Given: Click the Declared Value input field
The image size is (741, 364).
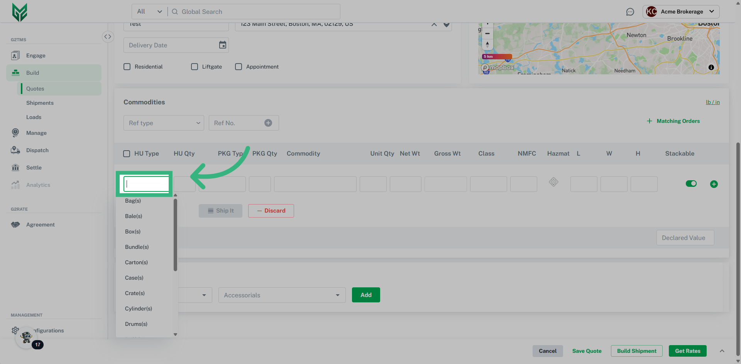Looking at the screenshot, I should tap(685, 238).
